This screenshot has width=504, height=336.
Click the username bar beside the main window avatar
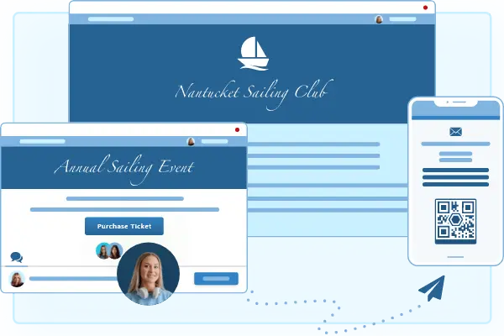402,18
